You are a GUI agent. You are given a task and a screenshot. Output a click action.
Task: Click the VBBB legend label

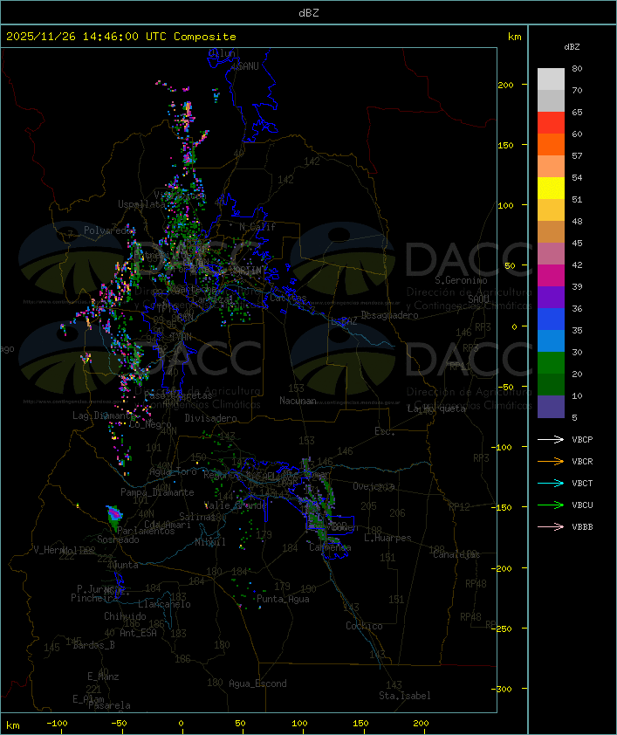point(582,527)
